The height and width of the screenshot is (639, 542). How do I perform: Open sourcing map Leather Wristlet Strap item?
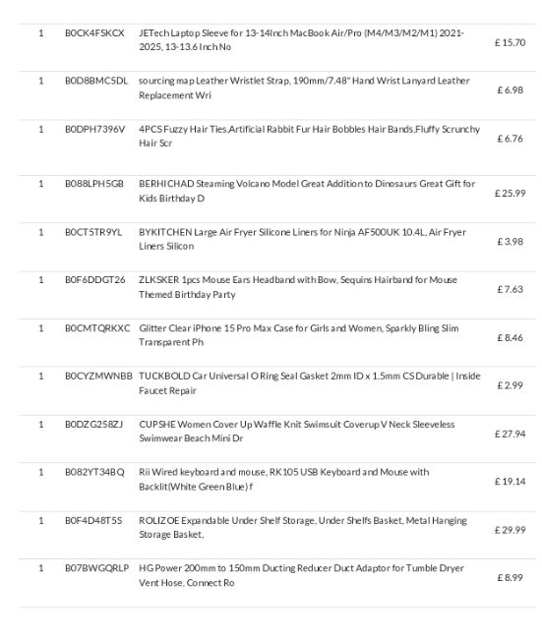pyautogui.click(x=304, y=87)
